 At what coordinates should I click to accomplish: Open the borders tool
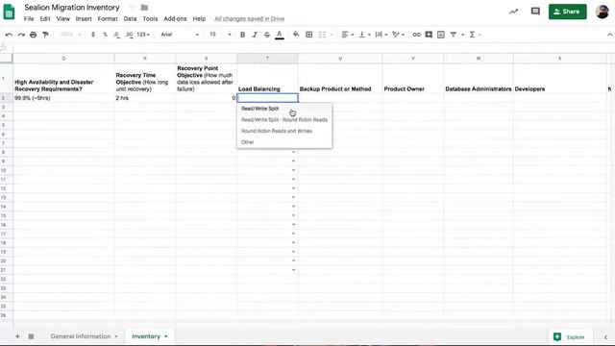pyautogui.click(x=309, y=35)
